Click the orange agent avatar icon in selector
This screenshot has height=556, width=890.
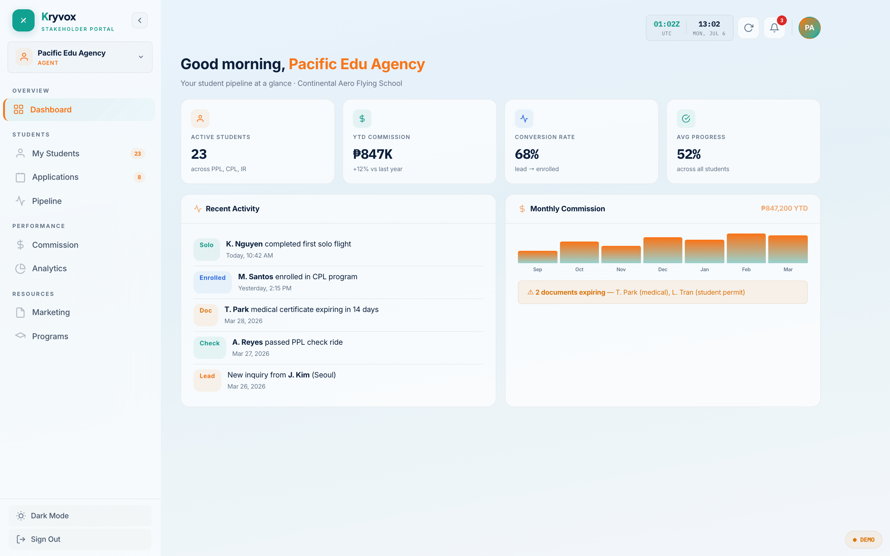24,57
